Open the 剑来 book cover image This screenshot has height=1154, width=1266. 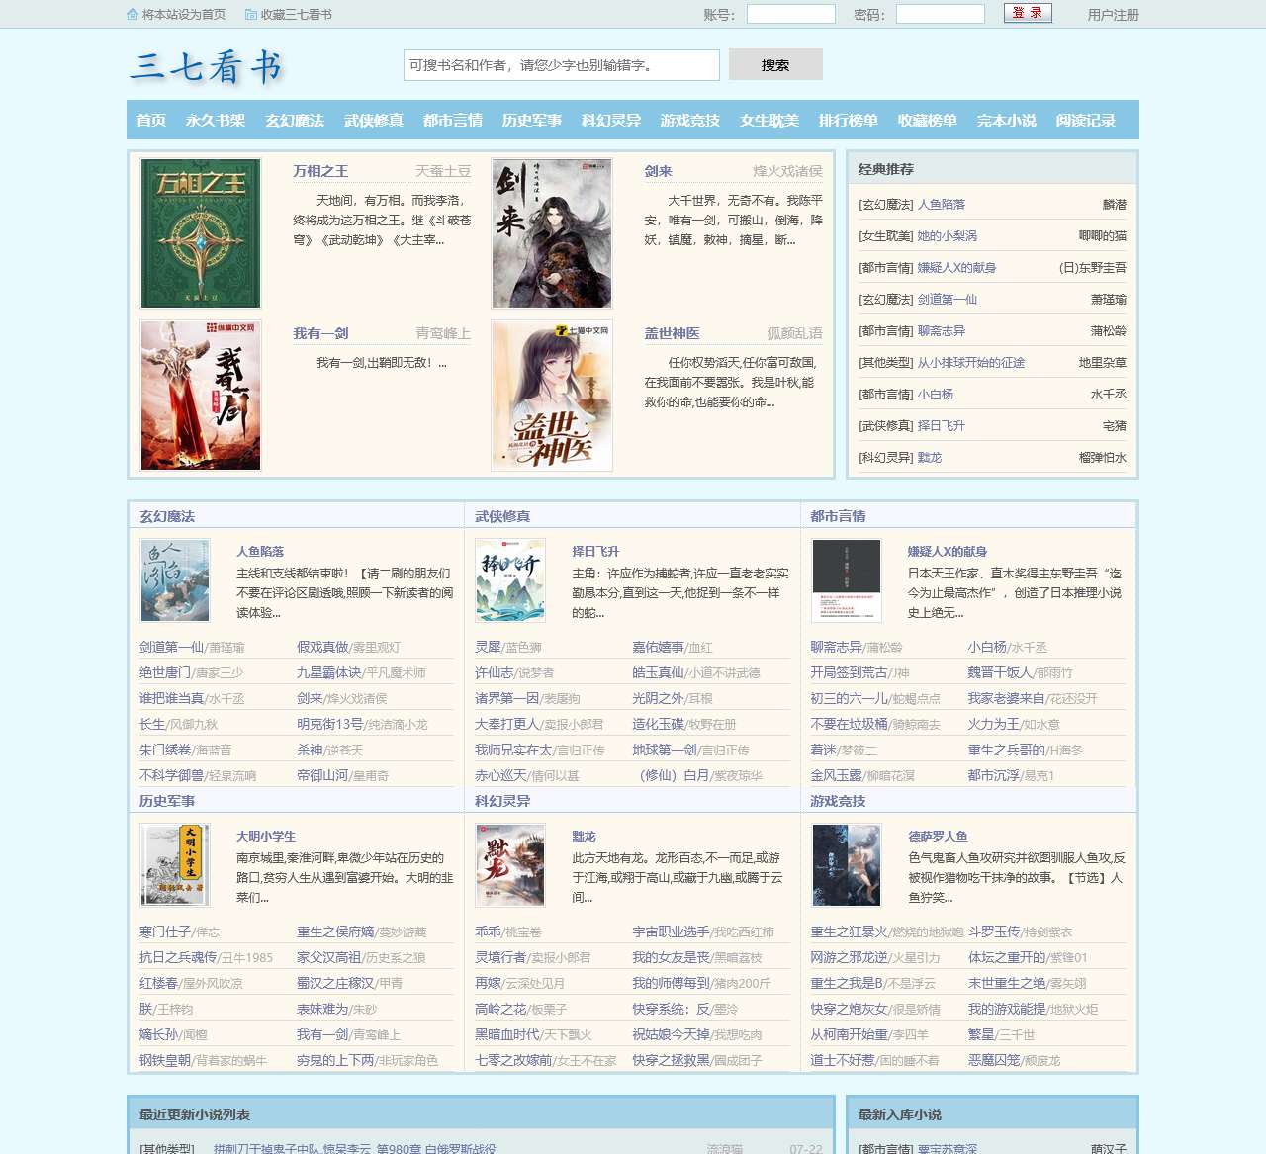(552, 233)
